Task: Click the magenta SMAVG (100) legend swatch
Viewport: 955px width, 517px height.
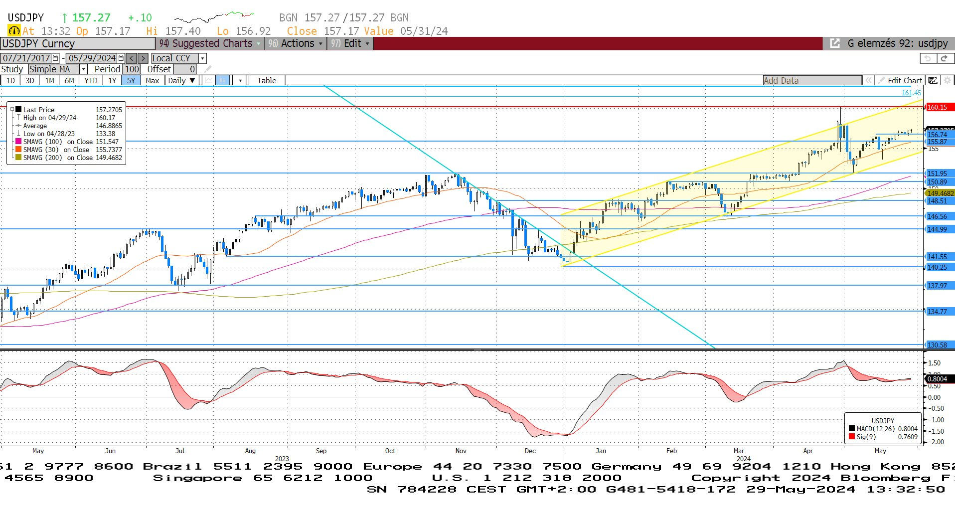Action: pos(18,142)
